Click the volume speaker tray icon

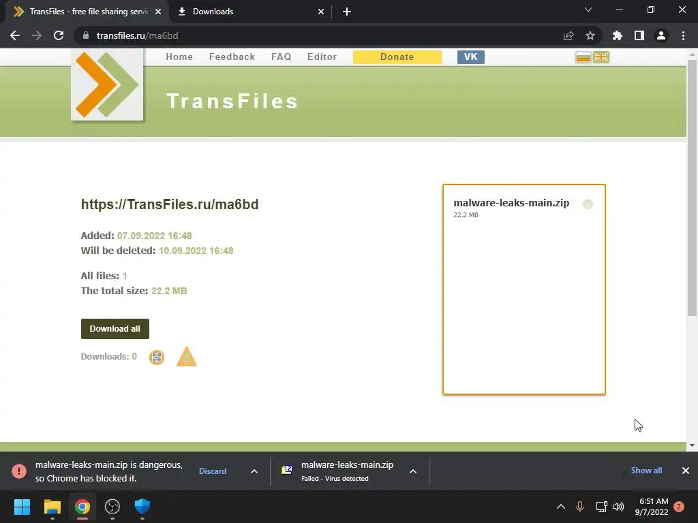tap(618, 507)
